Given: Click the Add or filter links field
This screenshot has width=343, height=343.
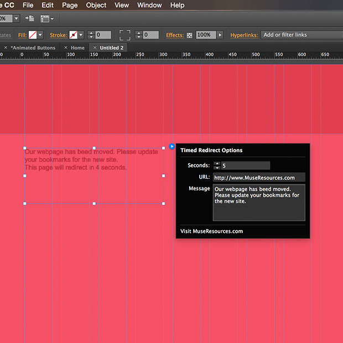Looking at the screenshot, I should pos(302,35).
